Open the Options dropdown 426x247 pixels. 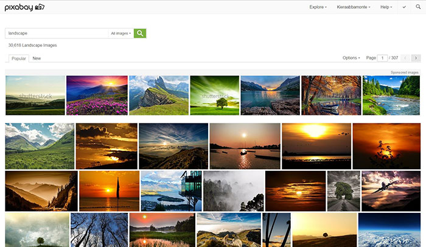tap(351, 58)
